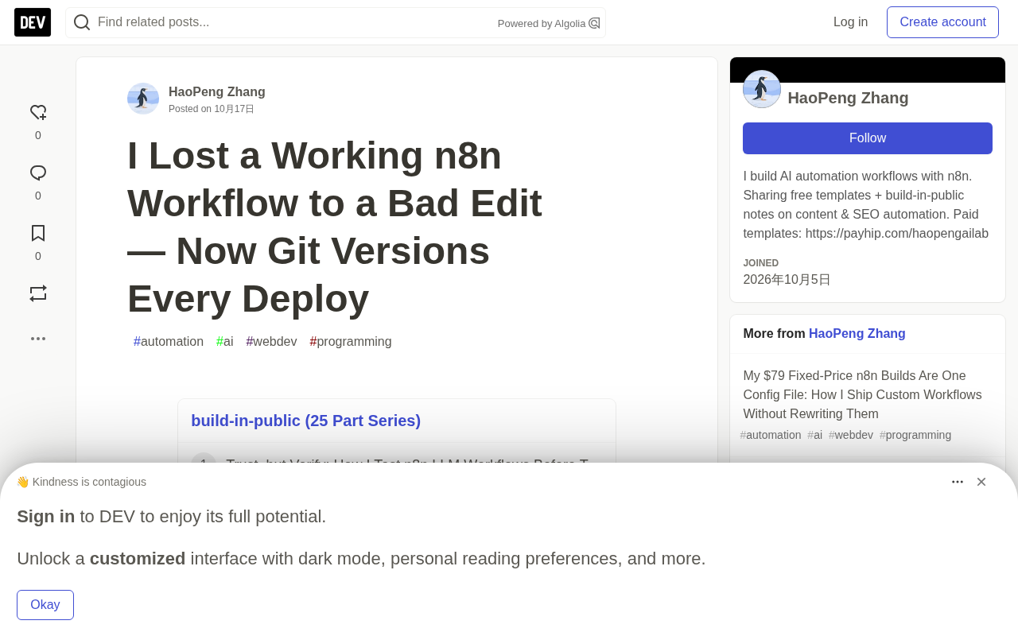
Task: Click the joined date 2026年10月5日
Action: coord(787,280)
